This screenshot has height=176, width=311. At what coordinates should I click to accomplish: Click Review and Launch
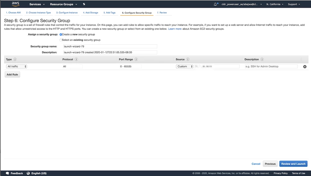[x=293, y=164]
